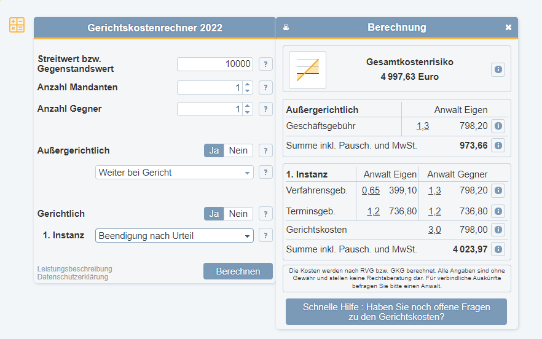Open the Leistungsbeschreibung link
Viewport: 542px width, 339px height.
(75, 269)
